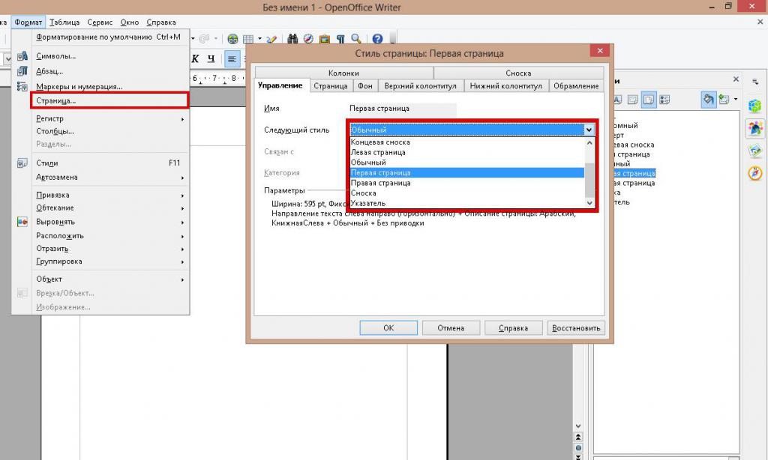Image resolution: width=768 pixels, height=460 pixels.
Task: Insert a table with the table icon
Action: [x=248, y=39]
